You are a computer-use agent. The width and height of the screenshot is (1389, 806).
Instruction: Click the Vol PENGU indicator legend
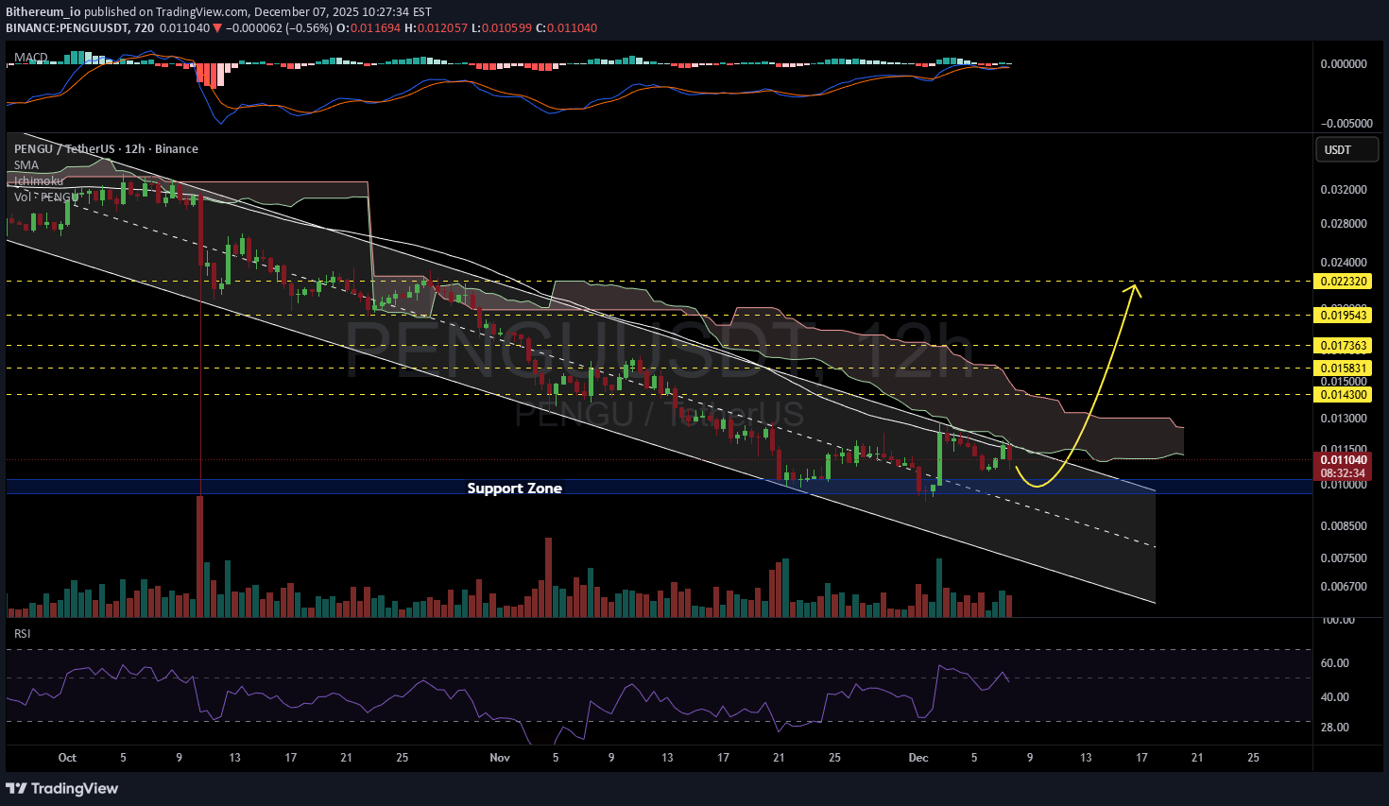(44, 197)
